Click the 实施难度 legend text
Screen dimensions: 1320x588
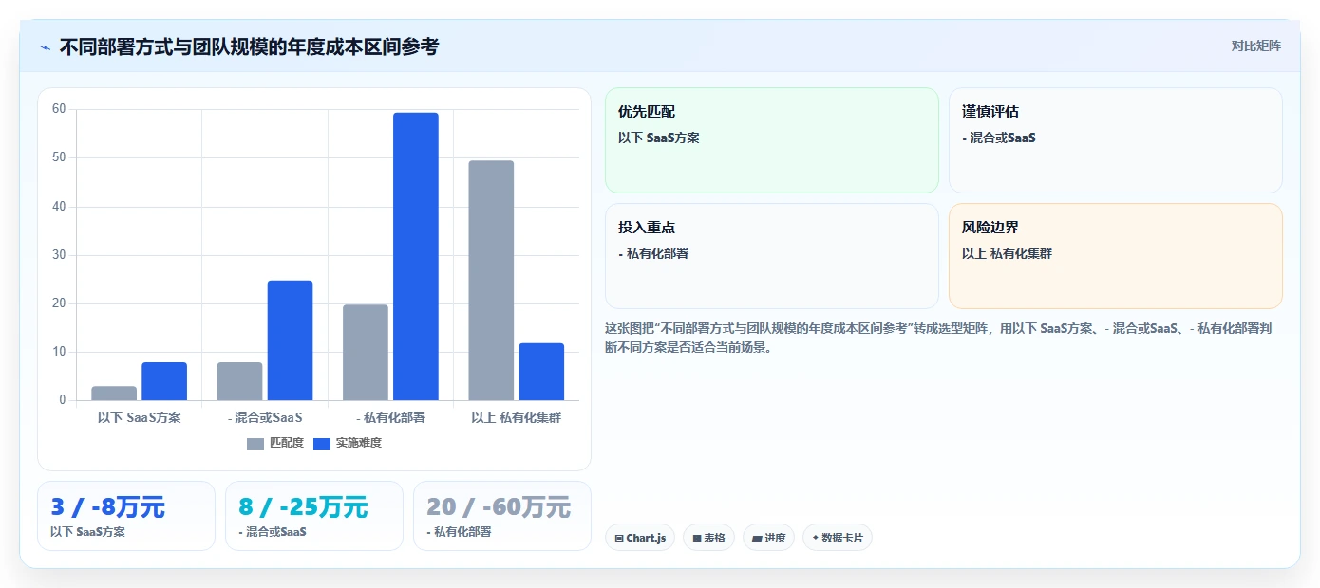click(x=359, y=443)
